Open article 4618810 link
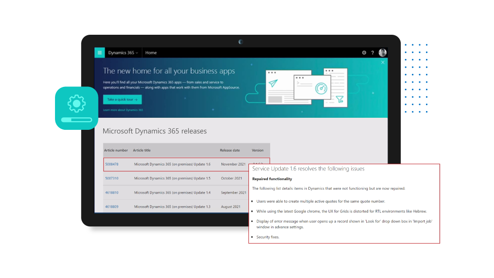Viewport: 494px width, 278px height. pyautogui.click(x=112, y=193)
